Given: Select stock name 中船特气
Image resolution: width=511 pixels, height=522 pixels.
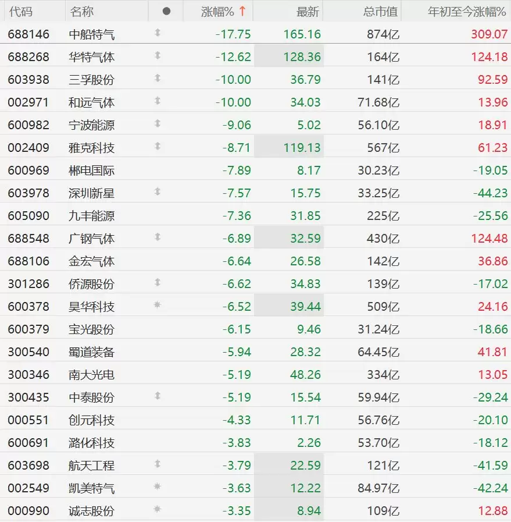Looking at the screenshot, I should coord(92,34).
